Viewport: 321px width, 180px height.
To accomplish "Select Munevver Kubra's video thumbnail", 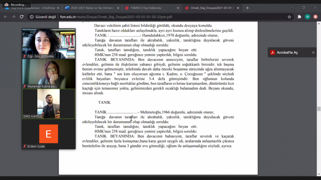I will (x=49, y=74).
